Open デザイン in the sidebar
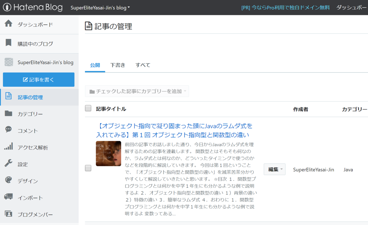This screenshot has width=368, height=225. [x=39, y=181]
